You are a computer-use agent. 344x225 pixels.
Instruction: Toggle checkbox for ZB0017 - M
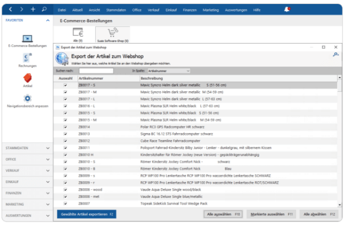[65, 92]
